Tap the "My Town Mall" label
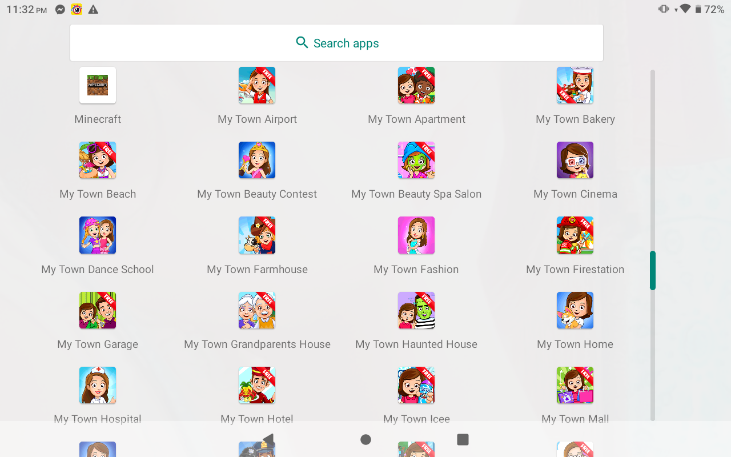Image resolution: width=731 pixels, height=457 pixels. coord(575,419)
